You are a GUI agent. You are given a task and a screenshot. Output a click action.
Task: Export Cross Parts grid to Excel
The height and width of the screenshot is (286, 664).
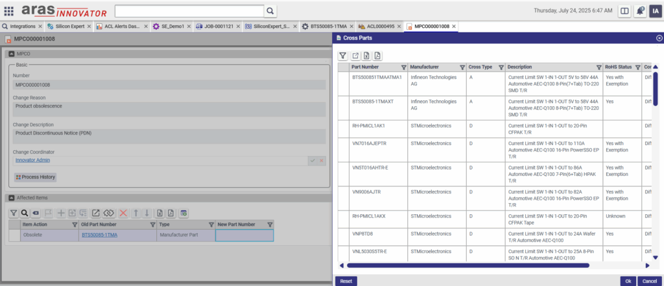click(x=366, y=56)
